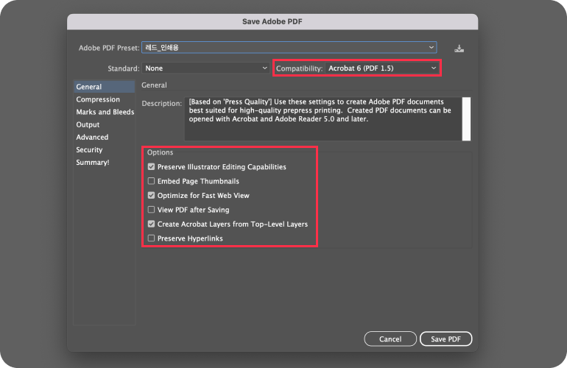The width and height of the screenshot is (567, 368).
Task: Toggle Optimize for Fast Web View
Action: click(x=152, y=196)
